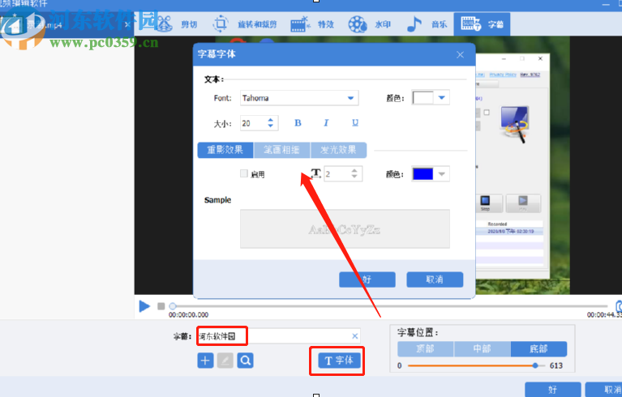Increase shadow offset with up arrow

[354, 170]
